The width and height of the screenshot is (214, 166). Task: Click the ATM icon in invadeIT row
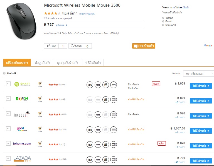[x=98, y=115]
